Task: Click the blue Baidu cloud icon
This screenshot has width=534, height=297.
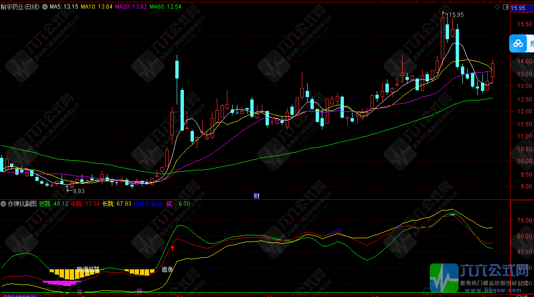Action: coord(518,44)
